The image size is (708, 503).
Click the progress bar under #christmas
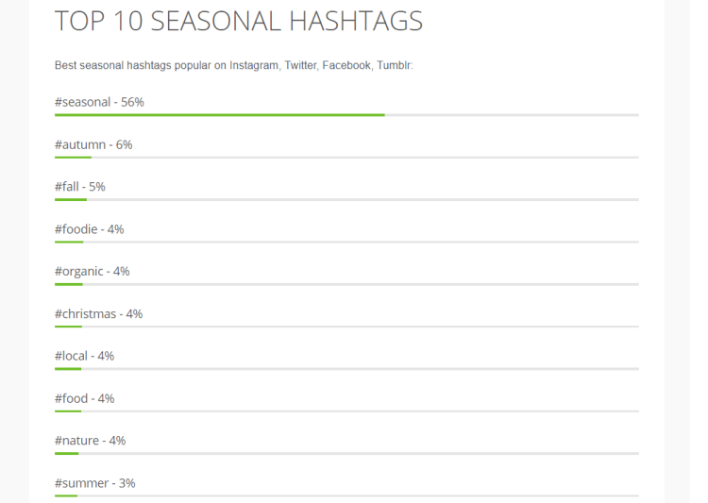(346, 327)
